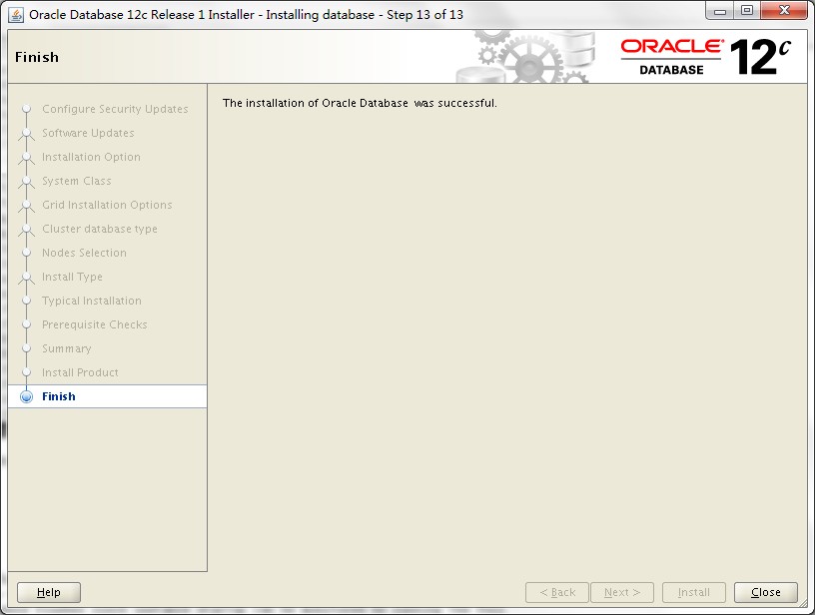Maximize the installer window
This screenshot has width=815, height=615.
(x=747, y=11)
